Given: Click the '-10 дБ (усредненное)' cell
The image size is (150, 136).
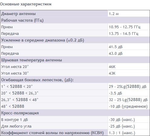Looking at the screenshot, I should 128,107.
